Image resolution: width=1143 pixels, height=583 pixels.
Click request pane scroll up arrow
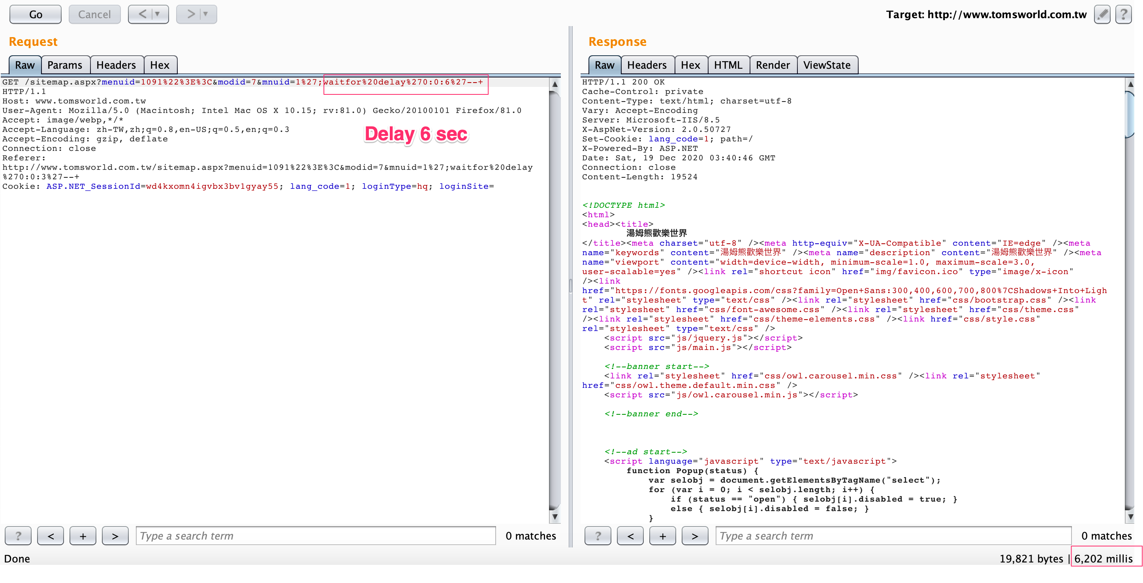pos(555,84)
